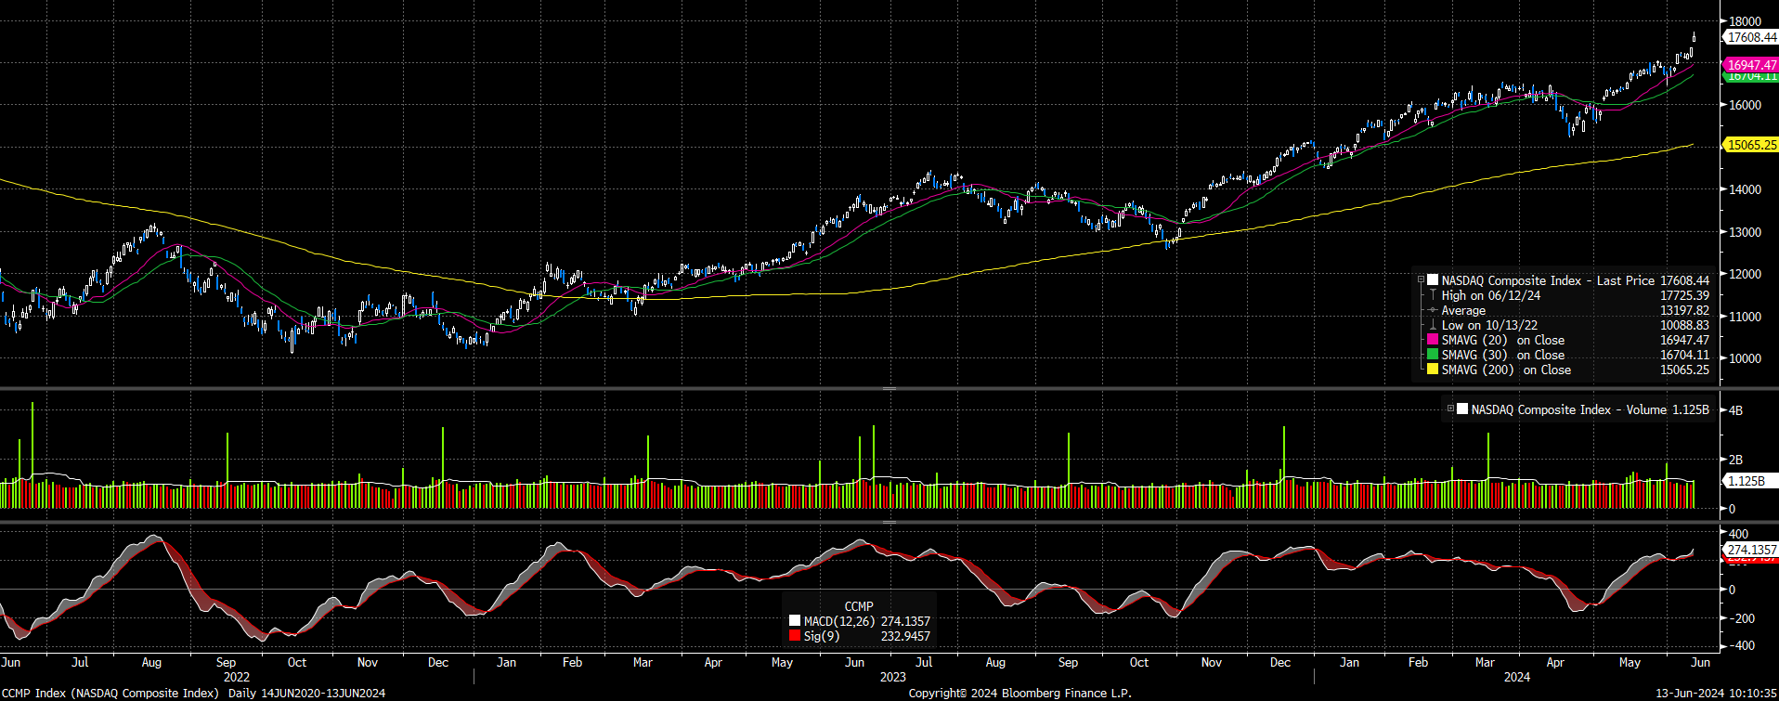The width and height of the screenshot is (1779, 701).
Task: Click the Low marker icon in legend
Action: 1433,325
